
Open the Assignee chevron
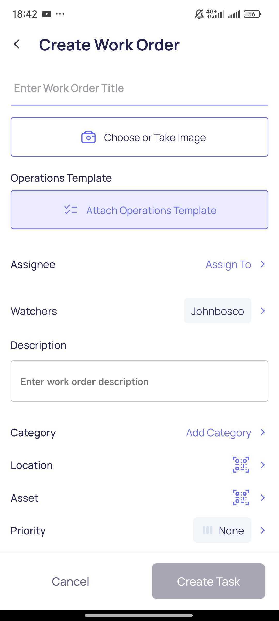pyautogui.click(x=263, y=264)
